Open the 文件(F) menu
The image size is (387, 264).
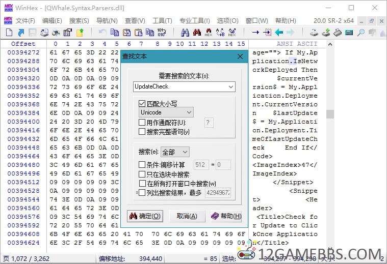pyautogui.click(x=25, y=21)
